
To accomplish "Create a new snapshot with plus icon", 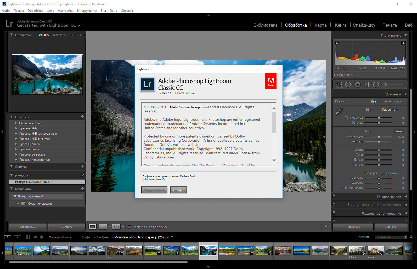I will (83, 166).
